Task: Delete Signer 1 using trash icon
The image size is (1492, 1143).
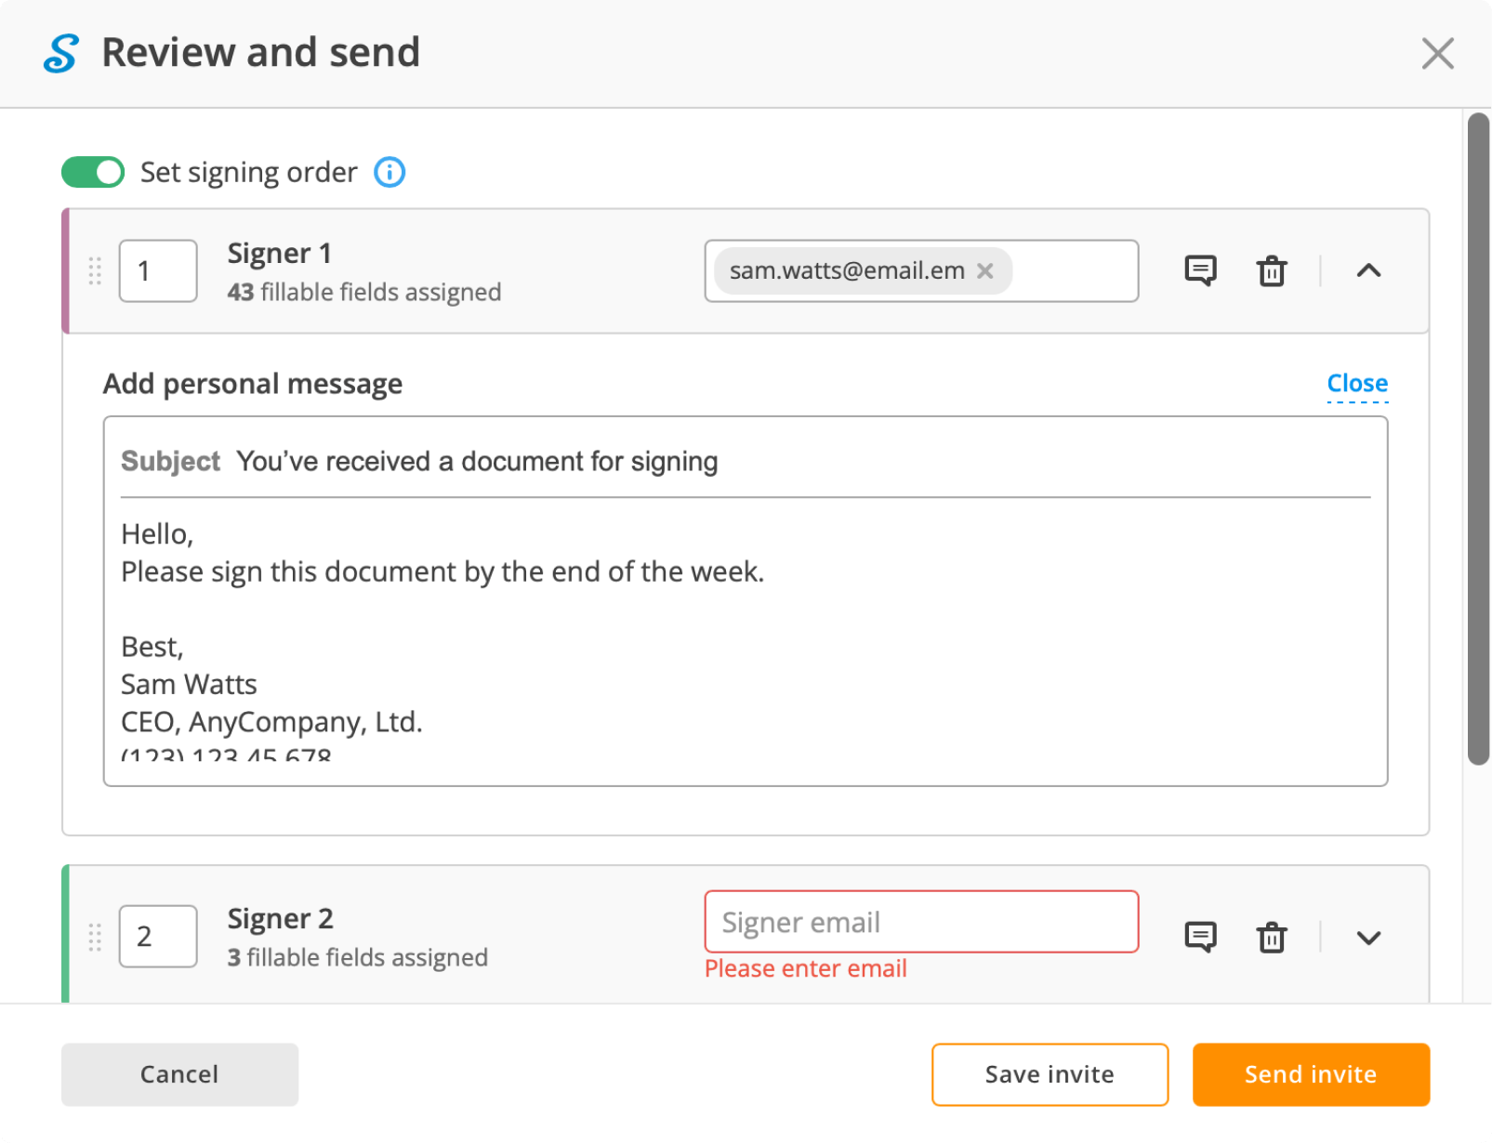Action: 1271,271
